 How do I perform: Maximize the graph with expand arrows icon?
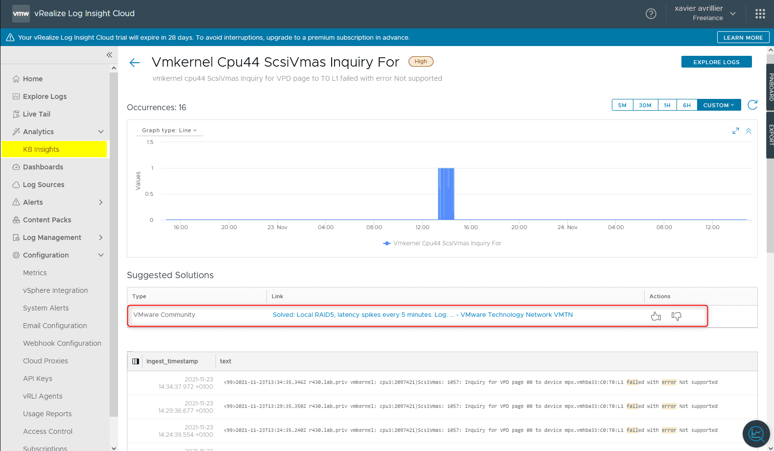[736, 131]
